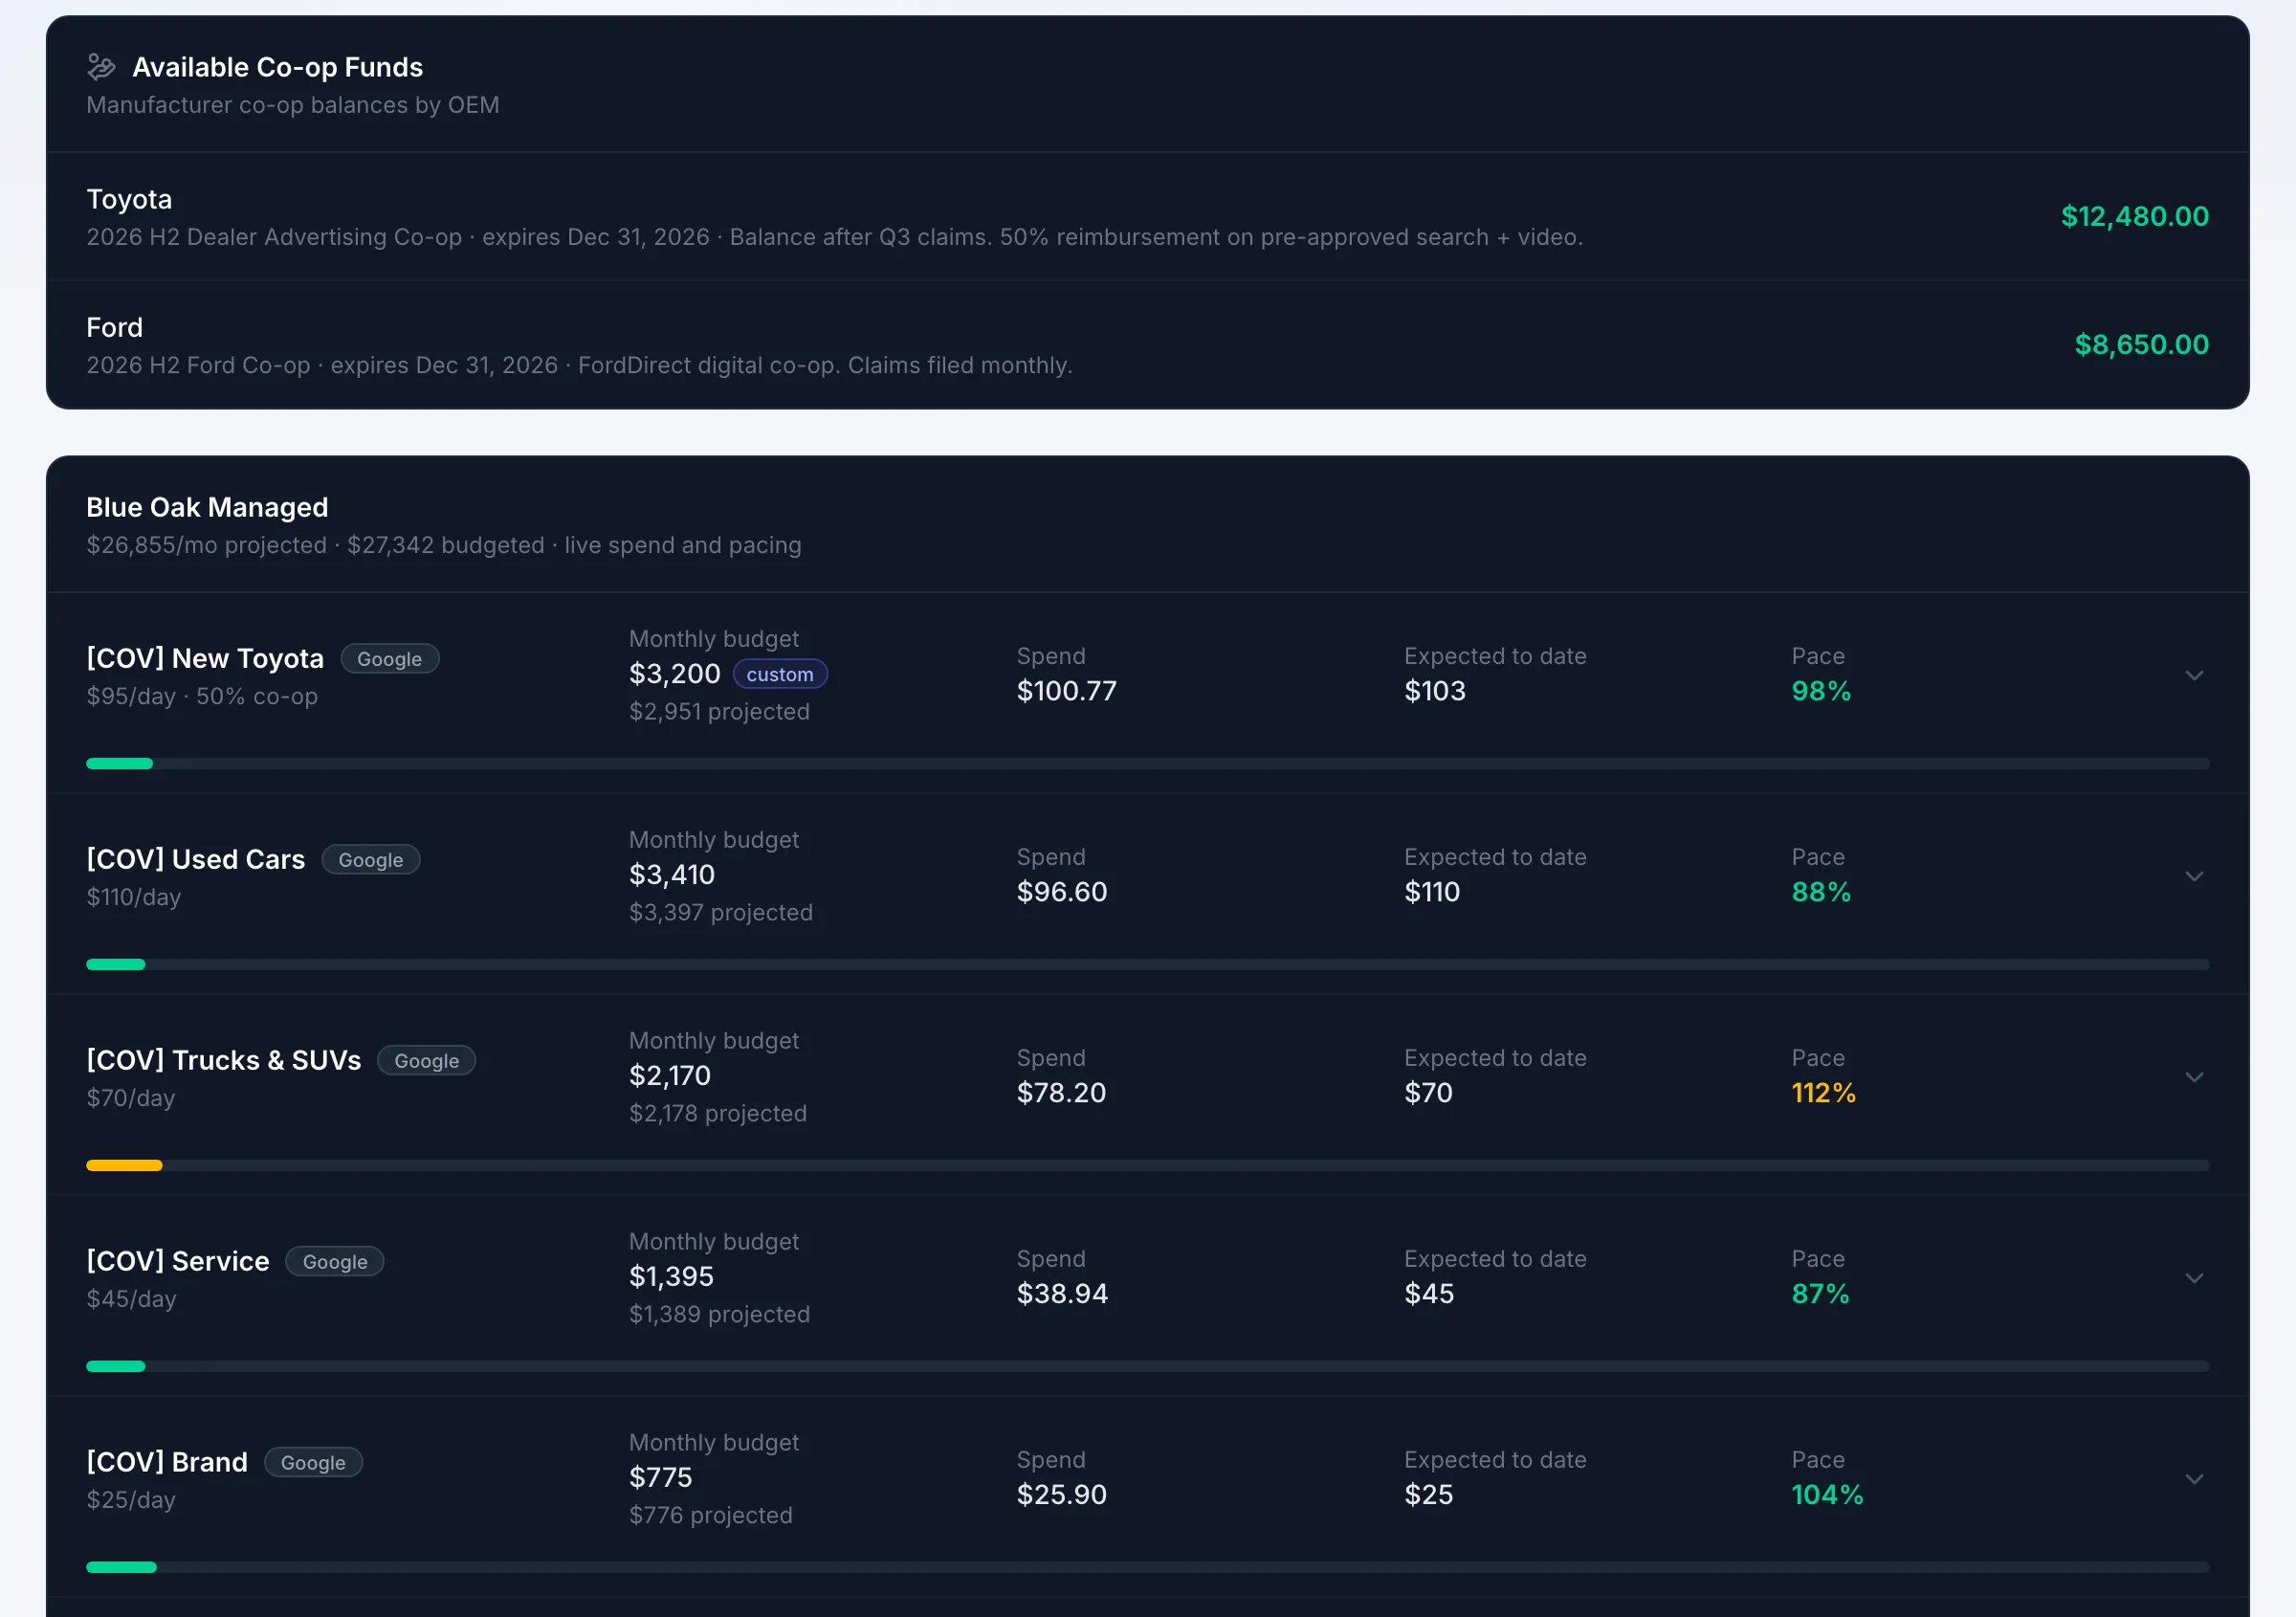This screenshot has width=2296, height=1617.
Task: Click Google badge beside [COV] Brand
Action: pos(313,1462)
